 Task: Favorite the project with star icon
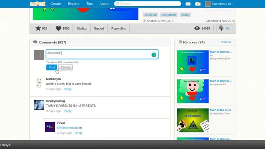click(x=38, y=28)
